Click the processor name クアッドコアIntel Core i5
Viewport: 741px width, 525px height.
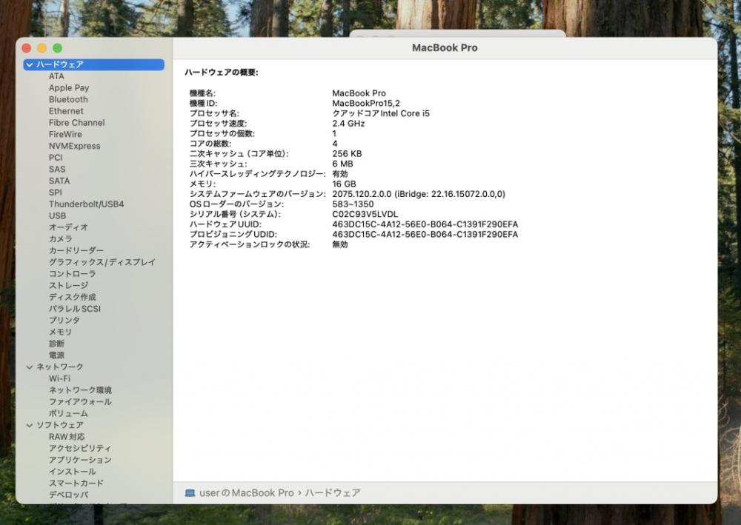pyautogui.click(x=381, y=113)
